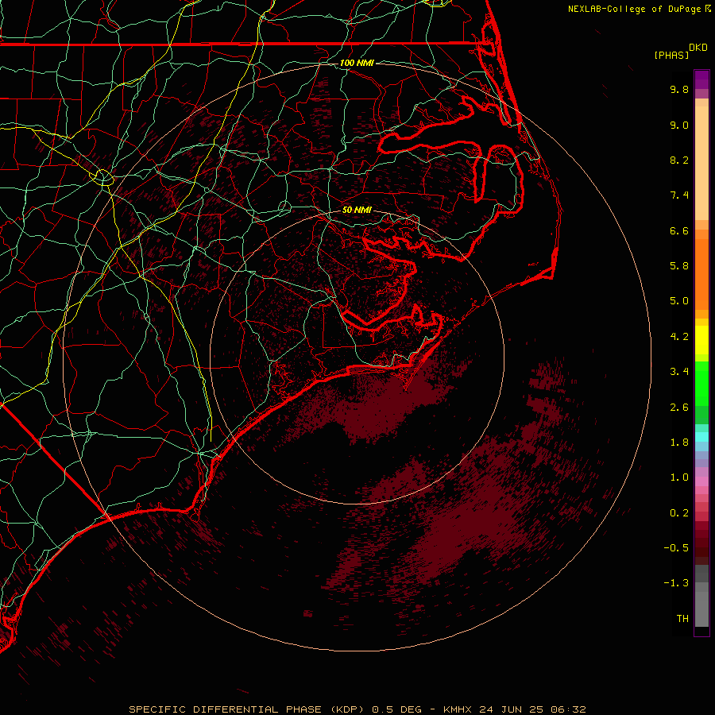Click the 100 NMI range ring label
This screenshot has height=715, width=715.
click(x=357, y=63)
